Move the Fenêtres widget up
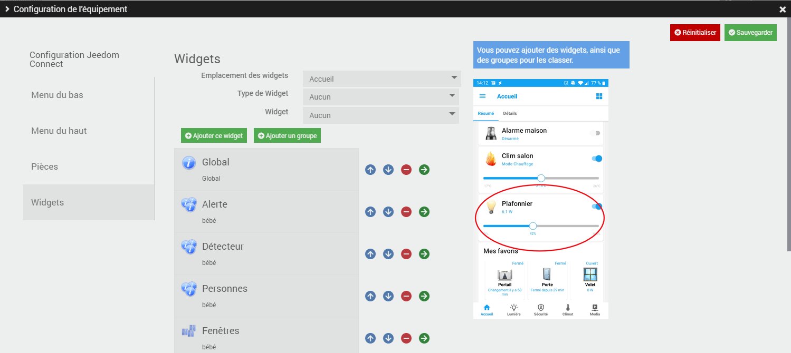The image size is (791, 353). (x=370, y=338)
